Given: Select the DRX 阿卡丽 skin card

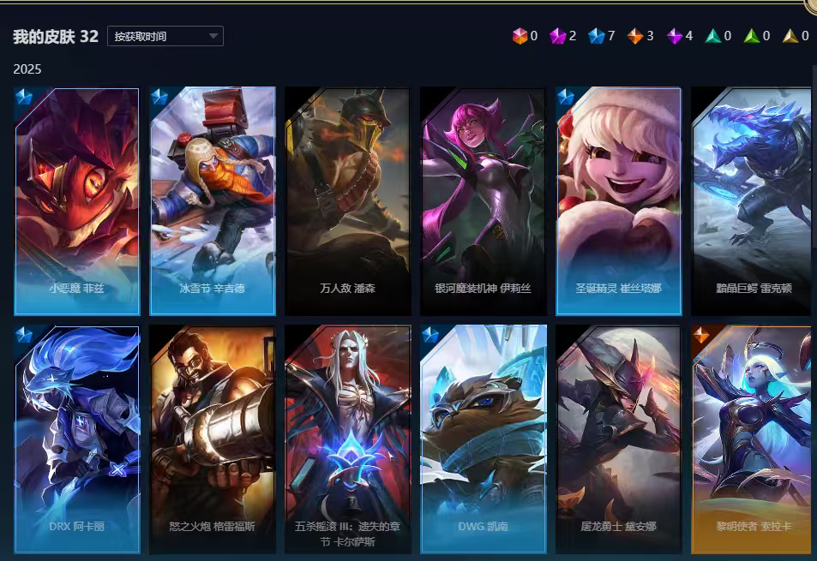Looking at the screenshot, I should coord(76,439).
